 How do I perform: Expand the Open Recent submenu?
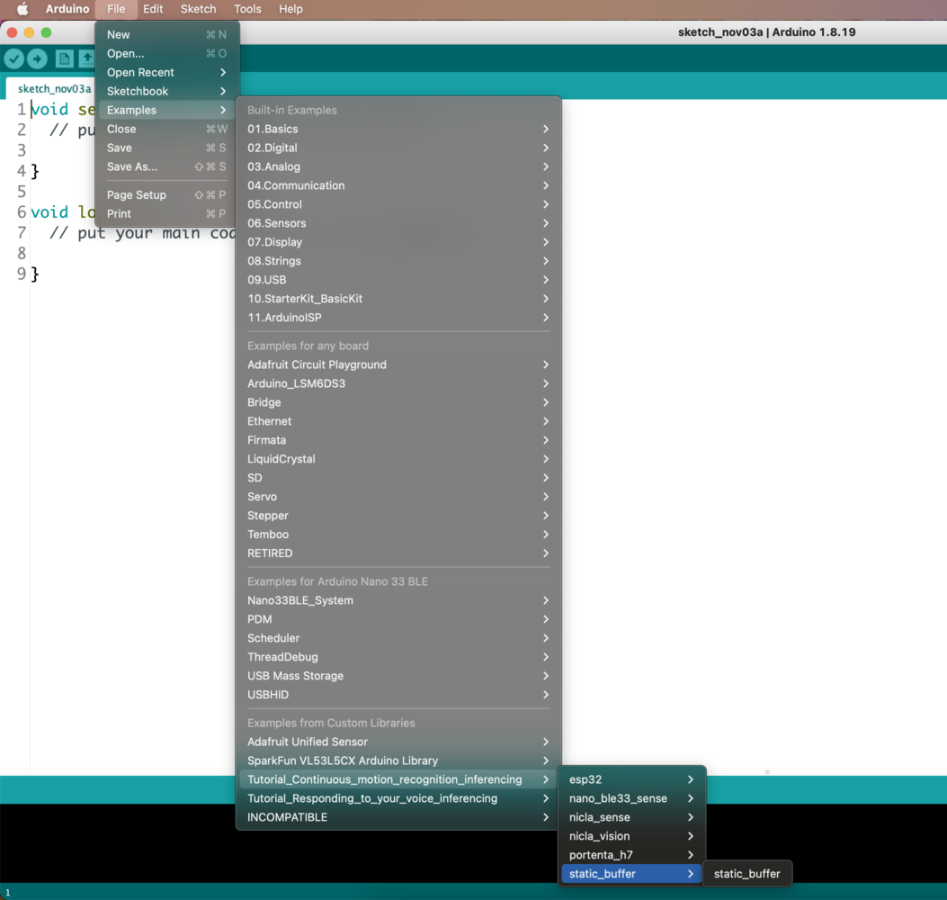click(167, 72)
